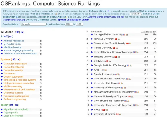Turn off all Theory areas
The height and width of the screenshot is (117, 167).
11,105
